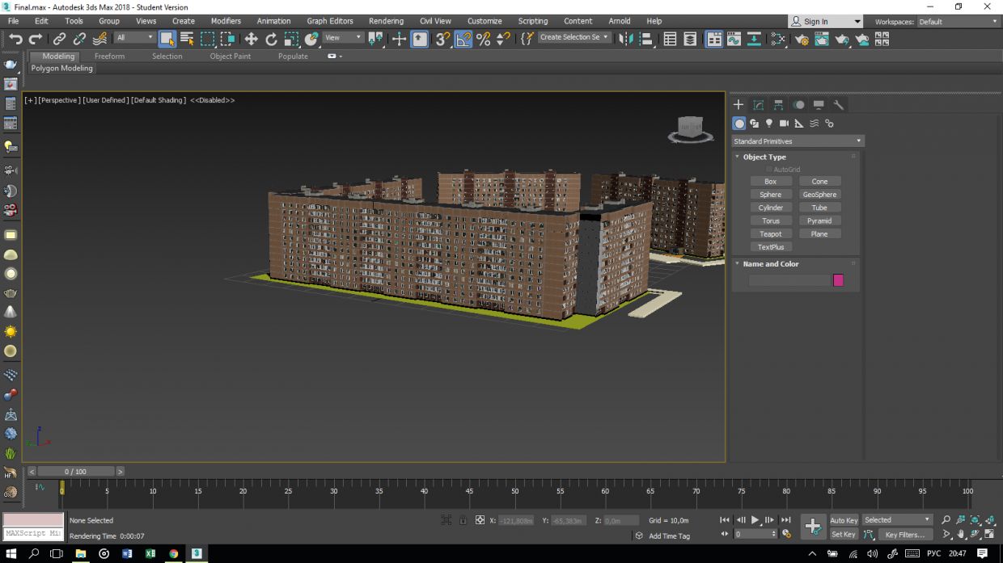The height and width of the screenshot is (563, 1003).
Task: Click the object name input field
Action: pos(789,280)
